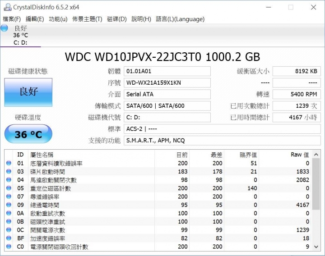Open the 說明(H) menu
The image size is (325, 256).
click(141, 19)
